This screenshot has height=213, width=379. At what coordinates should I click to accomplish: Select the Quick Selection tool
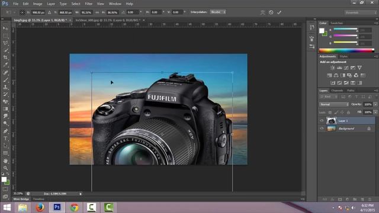pyautogui.click(x=5, y=50)
